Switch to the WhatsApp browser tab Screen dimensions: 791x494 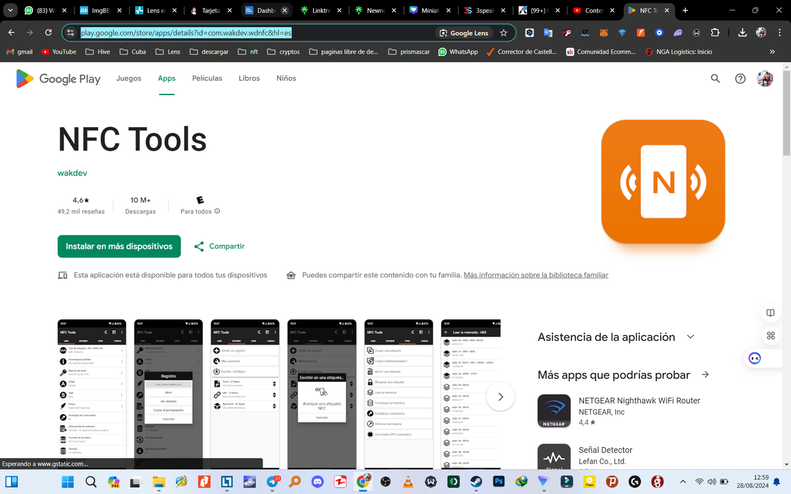(46, 10)
